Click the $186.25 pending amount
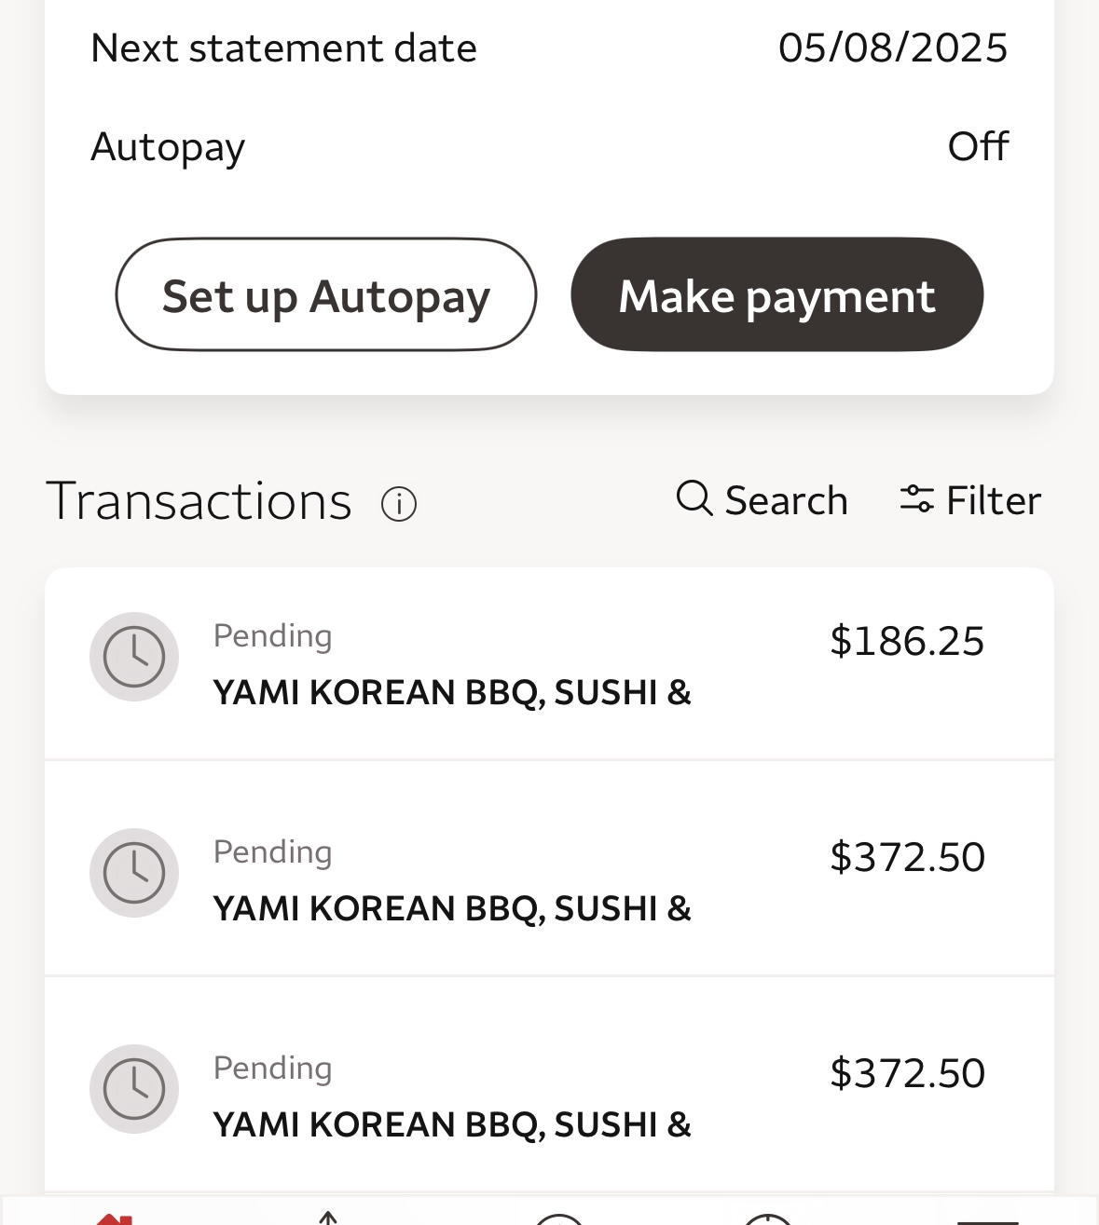Screen dimensions: 1099x1225 (x=906, y=641)
